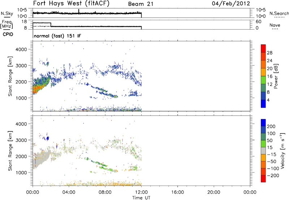Screen dimensions: 289x200
Task: Click the 'Power [dB]' colorbar title
Action: (276, 76)
